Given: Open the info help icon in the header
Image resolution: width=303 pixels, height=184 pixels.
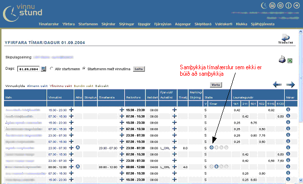Looking at the screenshot, I should tap(288, 5).
